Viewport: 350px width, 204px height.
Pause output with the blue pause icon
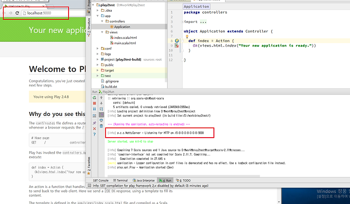pos(94,109)
